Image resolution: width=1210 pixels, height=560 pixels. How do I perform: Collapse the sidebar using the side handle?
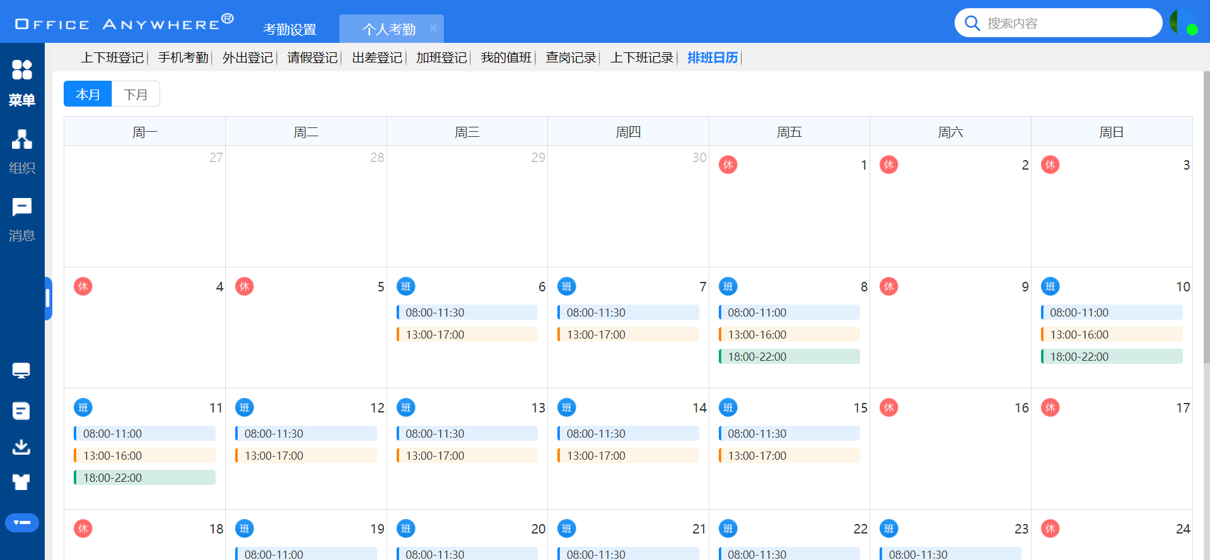48,298
